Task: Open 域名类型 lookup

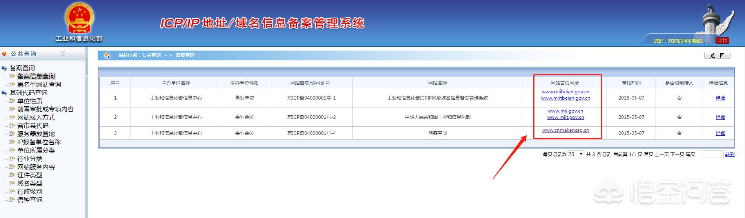Action: 29,183
